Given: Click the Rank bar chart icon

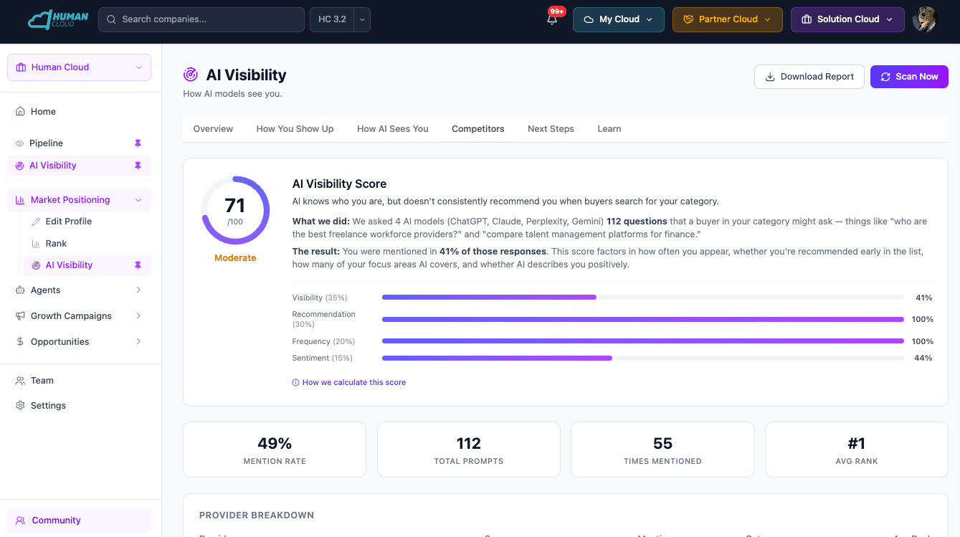Looking at the screenshot, I should [x=37, y=244].
